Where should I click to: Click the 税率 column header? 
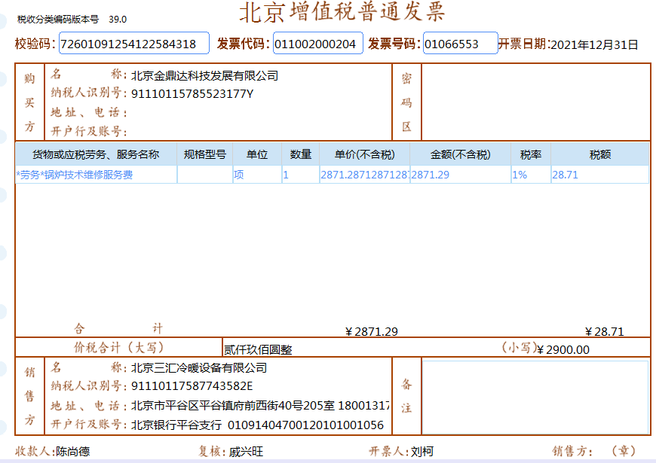[531, 154]
